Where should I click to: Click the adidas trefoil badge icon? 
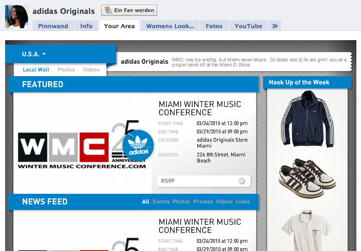pyautogui.click(x=138, y=145)
